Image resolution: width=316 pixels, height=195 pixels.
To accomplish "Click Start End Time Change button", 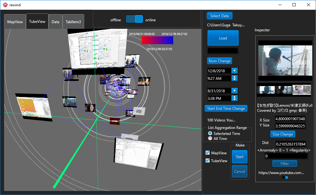I will [226, 108].
